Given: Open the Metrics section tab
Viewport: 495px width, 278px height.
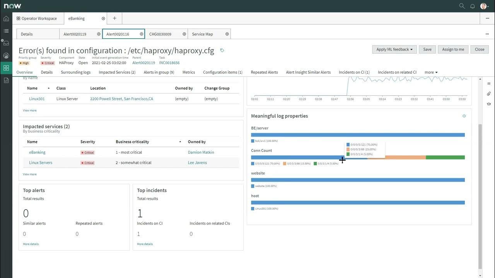Looking at the screenshot, I should (x=189, y=72).
